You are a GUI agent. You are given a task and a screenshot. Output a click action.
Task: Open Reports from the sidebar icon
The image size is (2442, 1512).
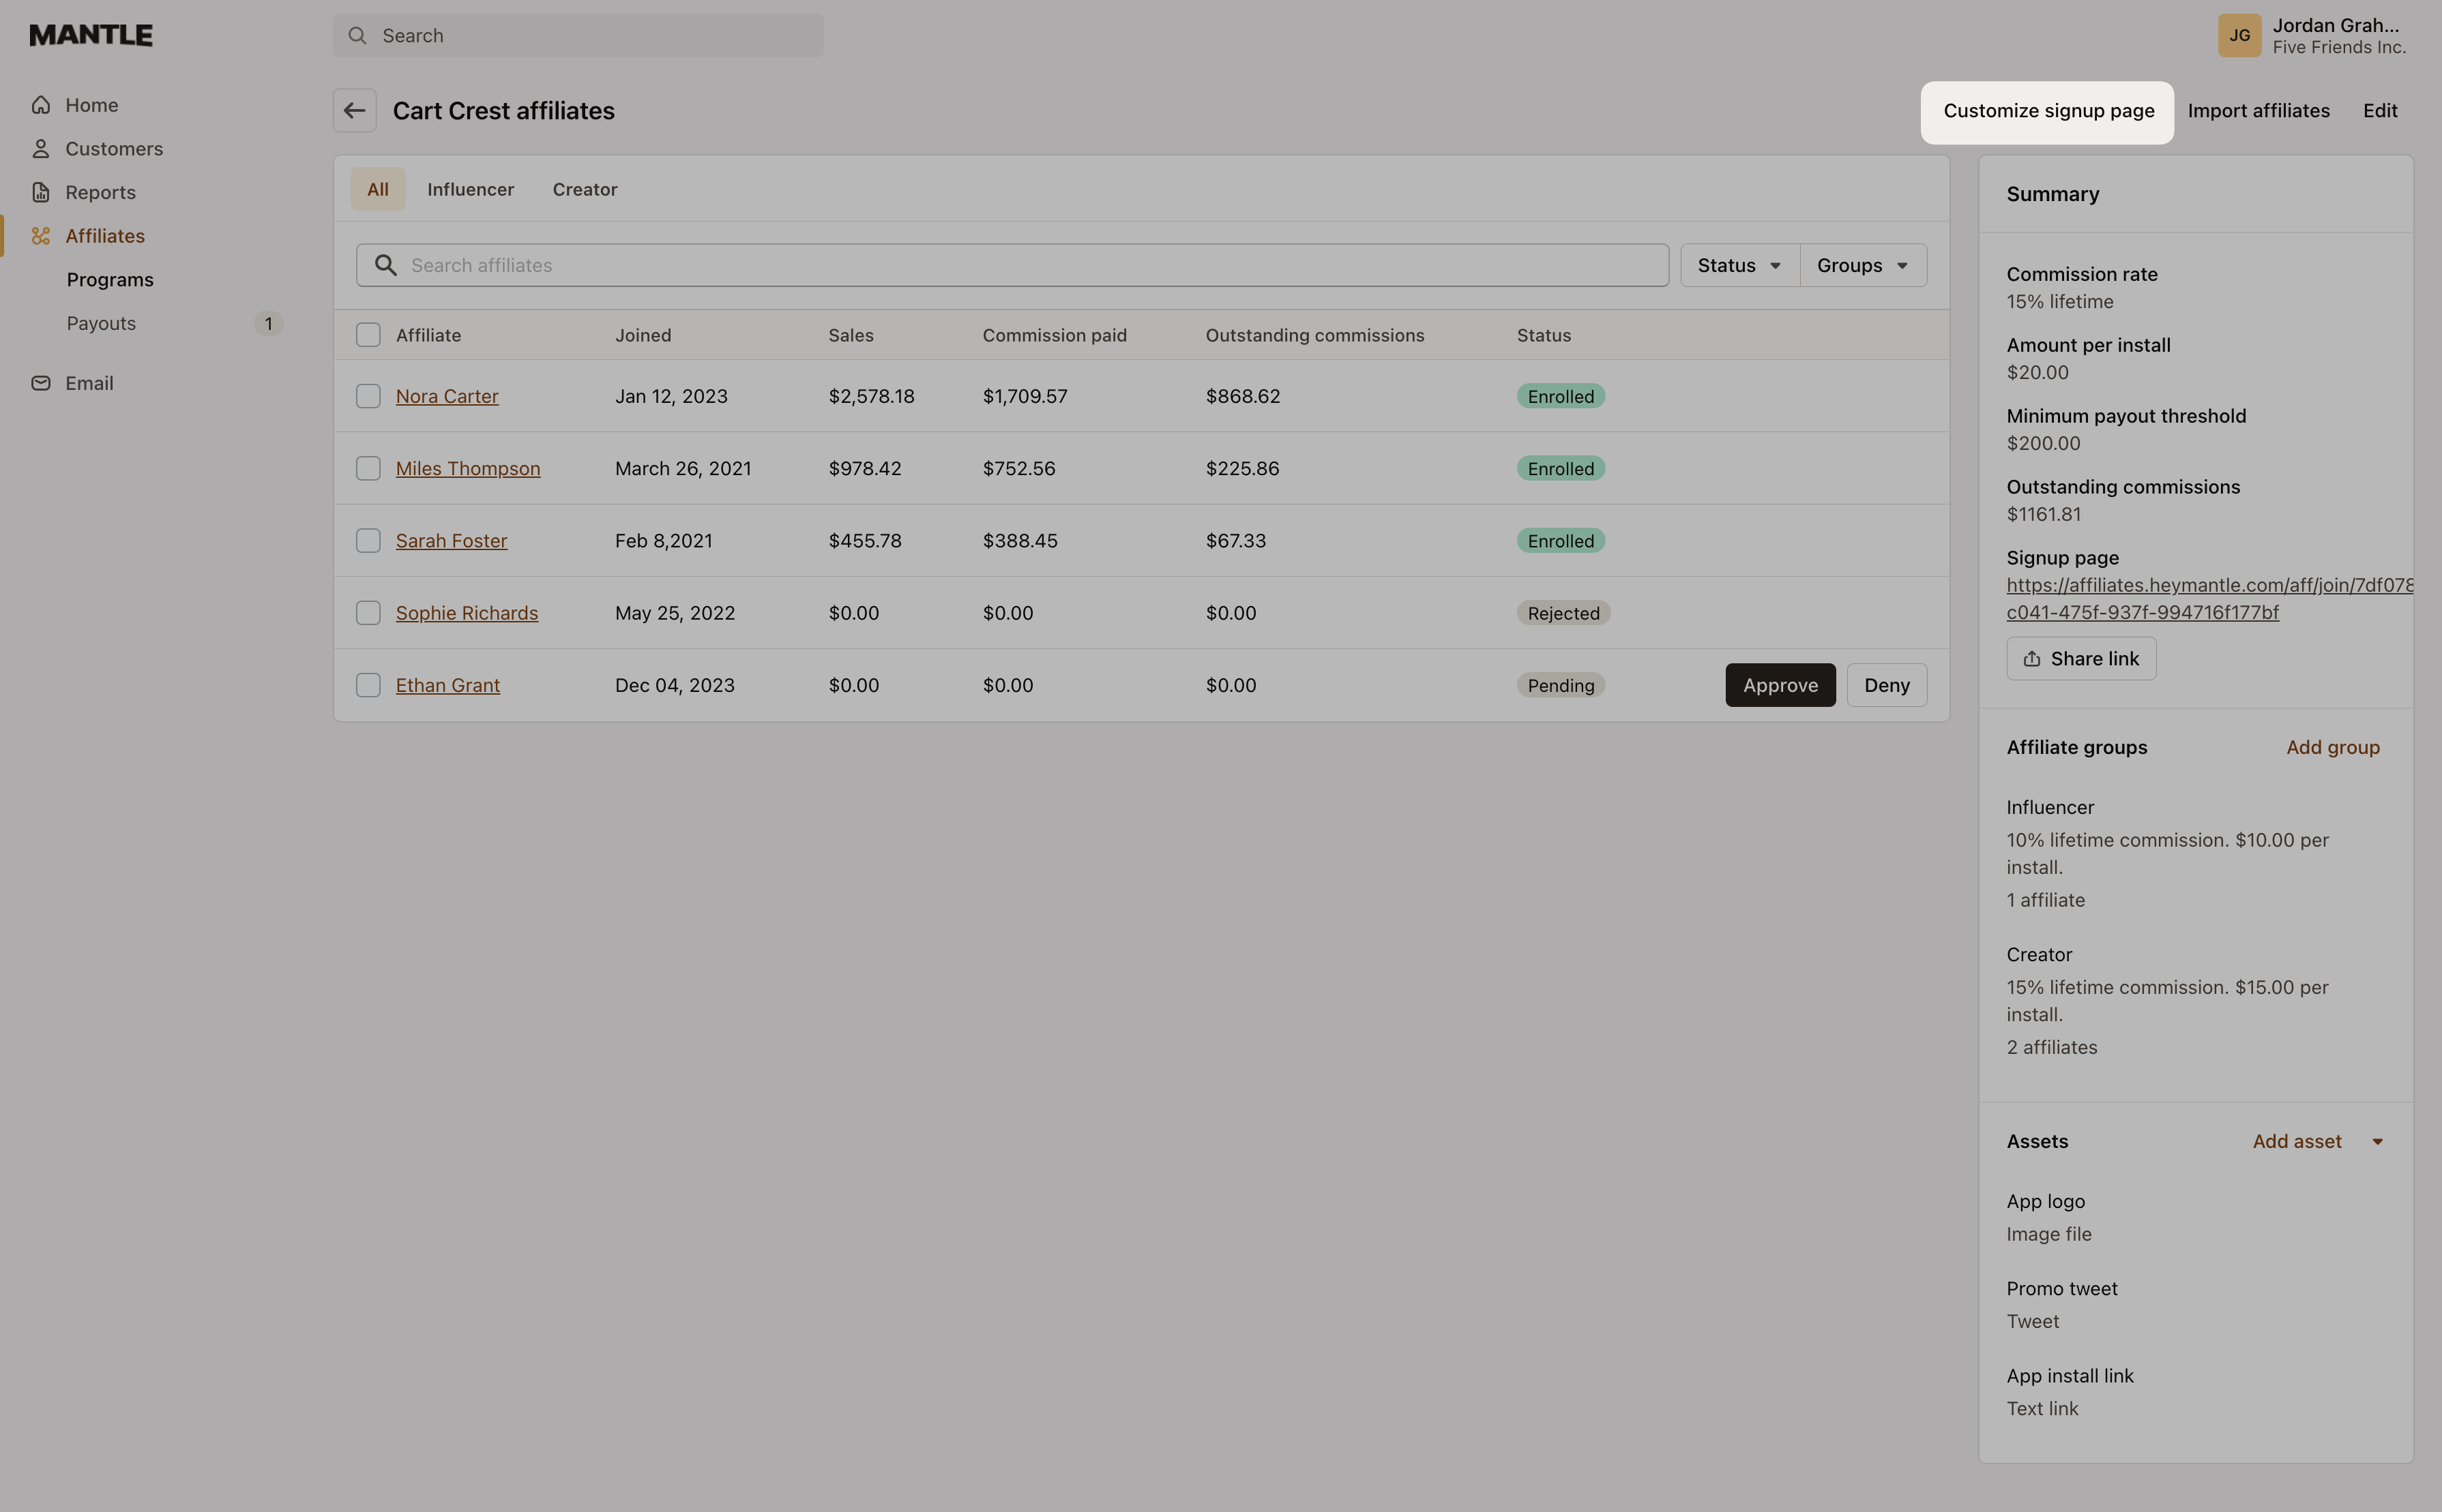point(41,192)
